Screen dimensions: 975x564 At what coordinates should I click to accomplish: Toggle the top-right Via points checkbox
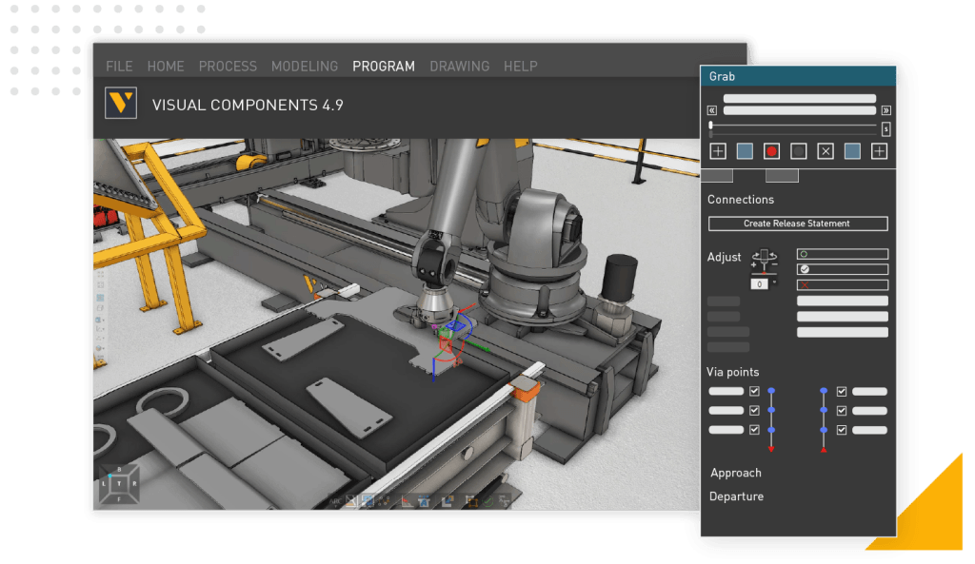[842, 391]
